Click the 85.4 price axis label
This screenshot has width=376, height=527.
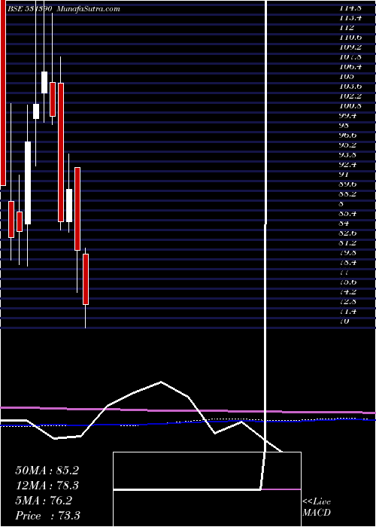coord(349,213)
